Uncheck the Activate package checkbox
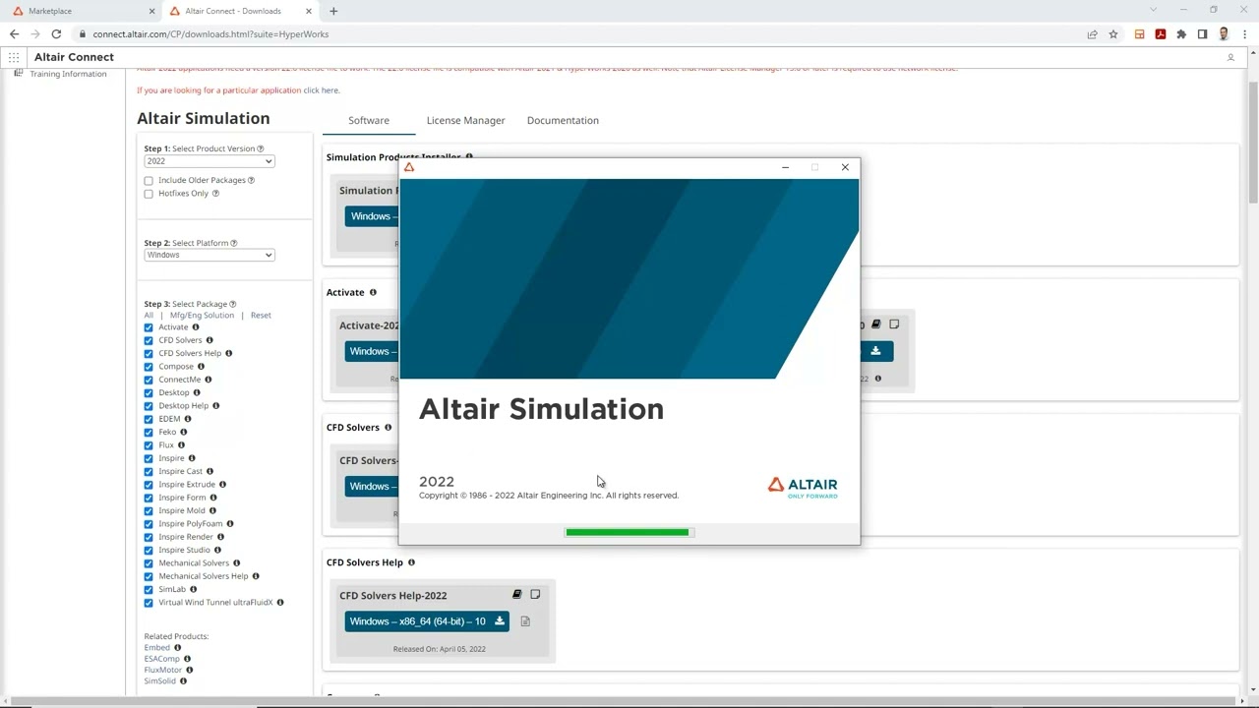1259x708 pixels. click(x=149, y=327)
